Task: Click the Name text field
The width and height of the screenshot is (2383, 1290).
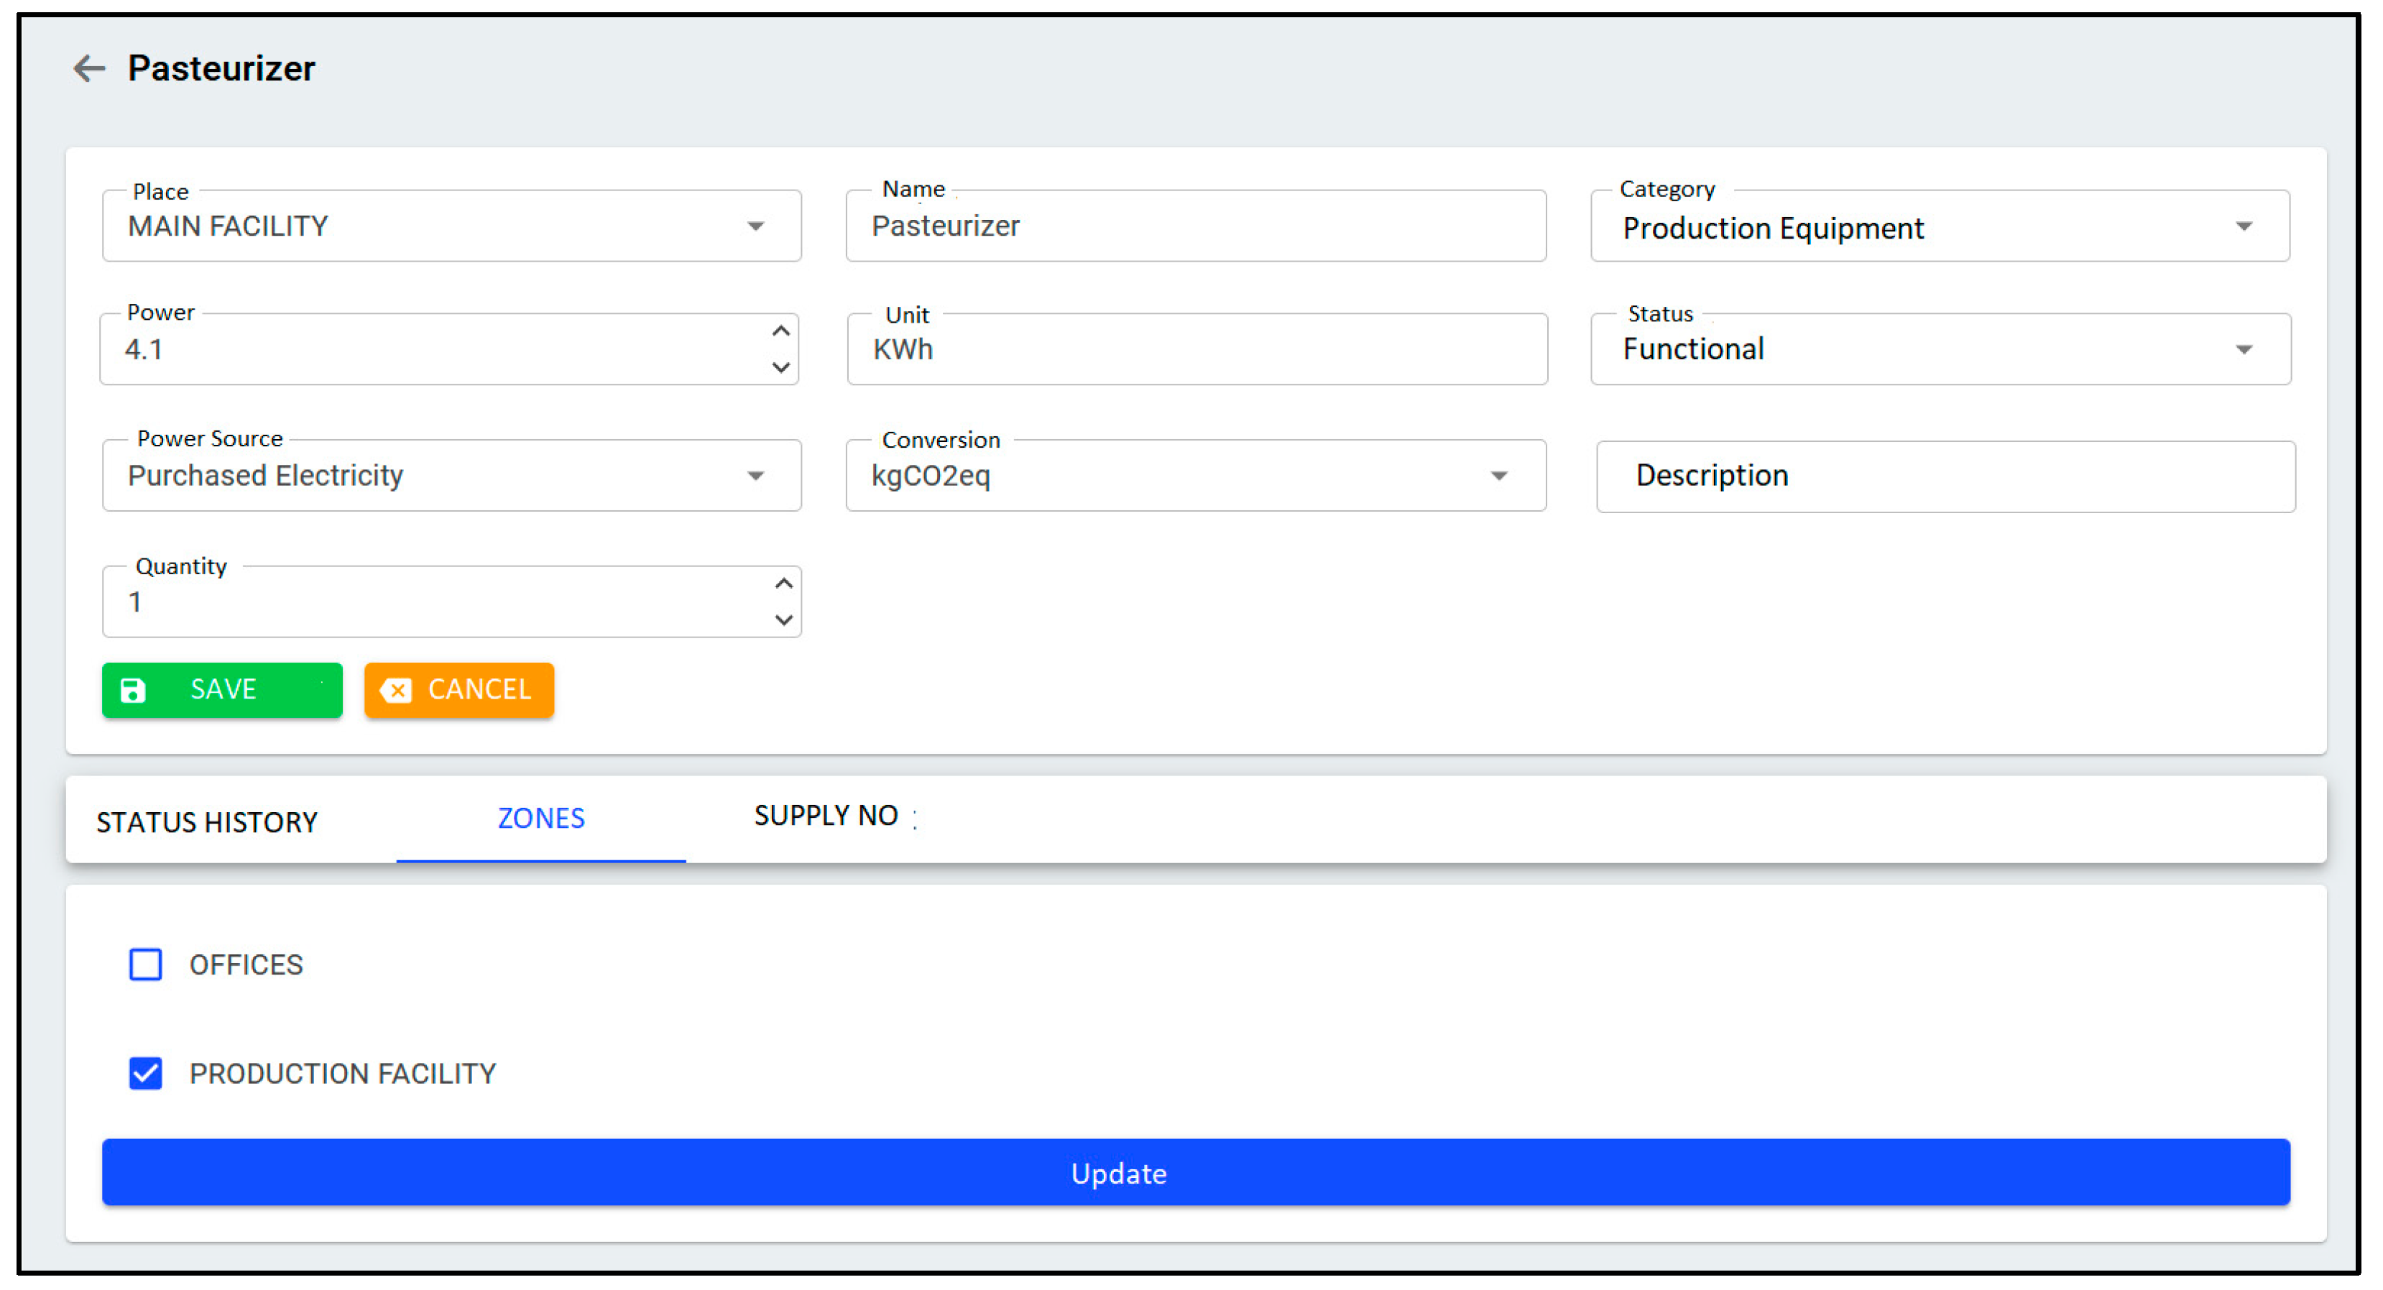Action: (1195, 226)
